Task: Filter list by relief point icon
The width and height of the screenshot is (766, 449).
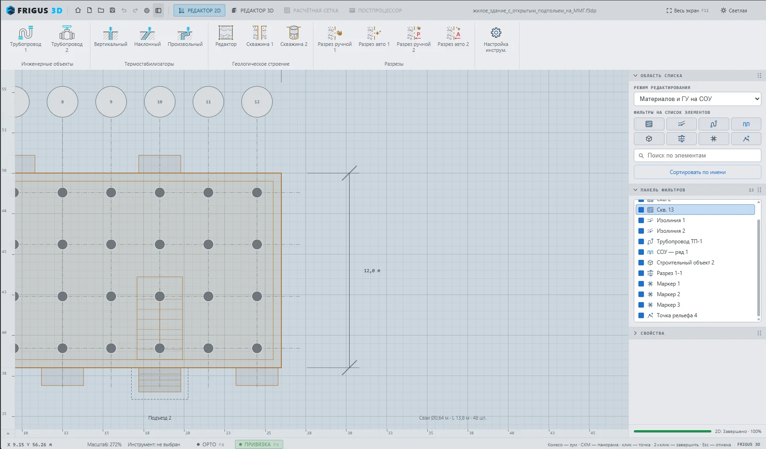Action: pos(746,139)
